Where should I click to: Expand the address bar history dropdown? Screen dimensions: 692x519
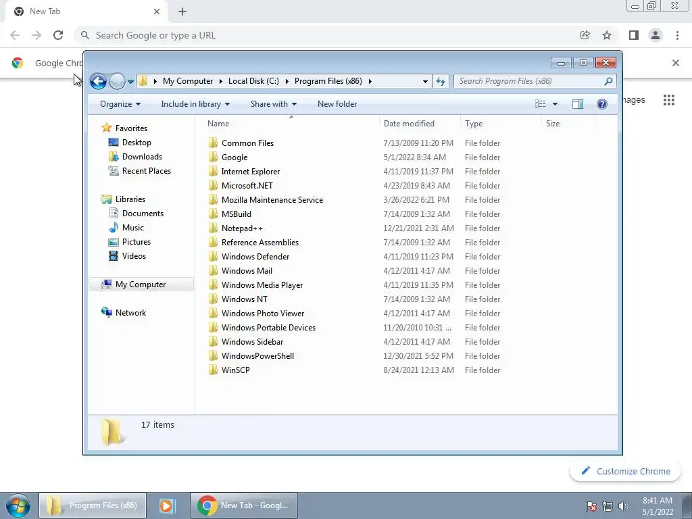425,81
